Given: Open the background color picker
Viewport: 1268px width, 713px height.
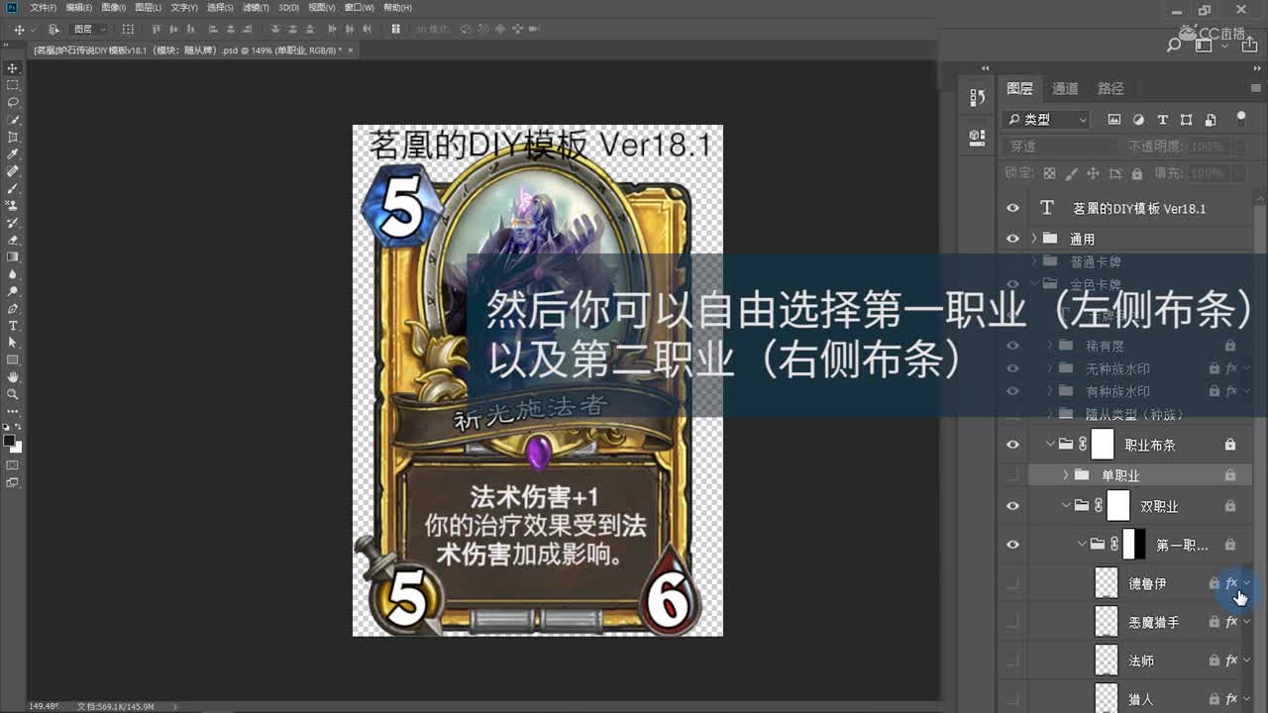Looking at the screenshot, I should coord(16,447).
